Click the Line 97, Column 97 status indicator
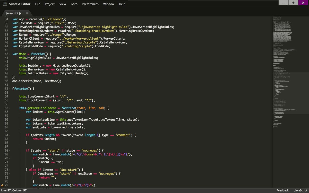 click(14, 190)
